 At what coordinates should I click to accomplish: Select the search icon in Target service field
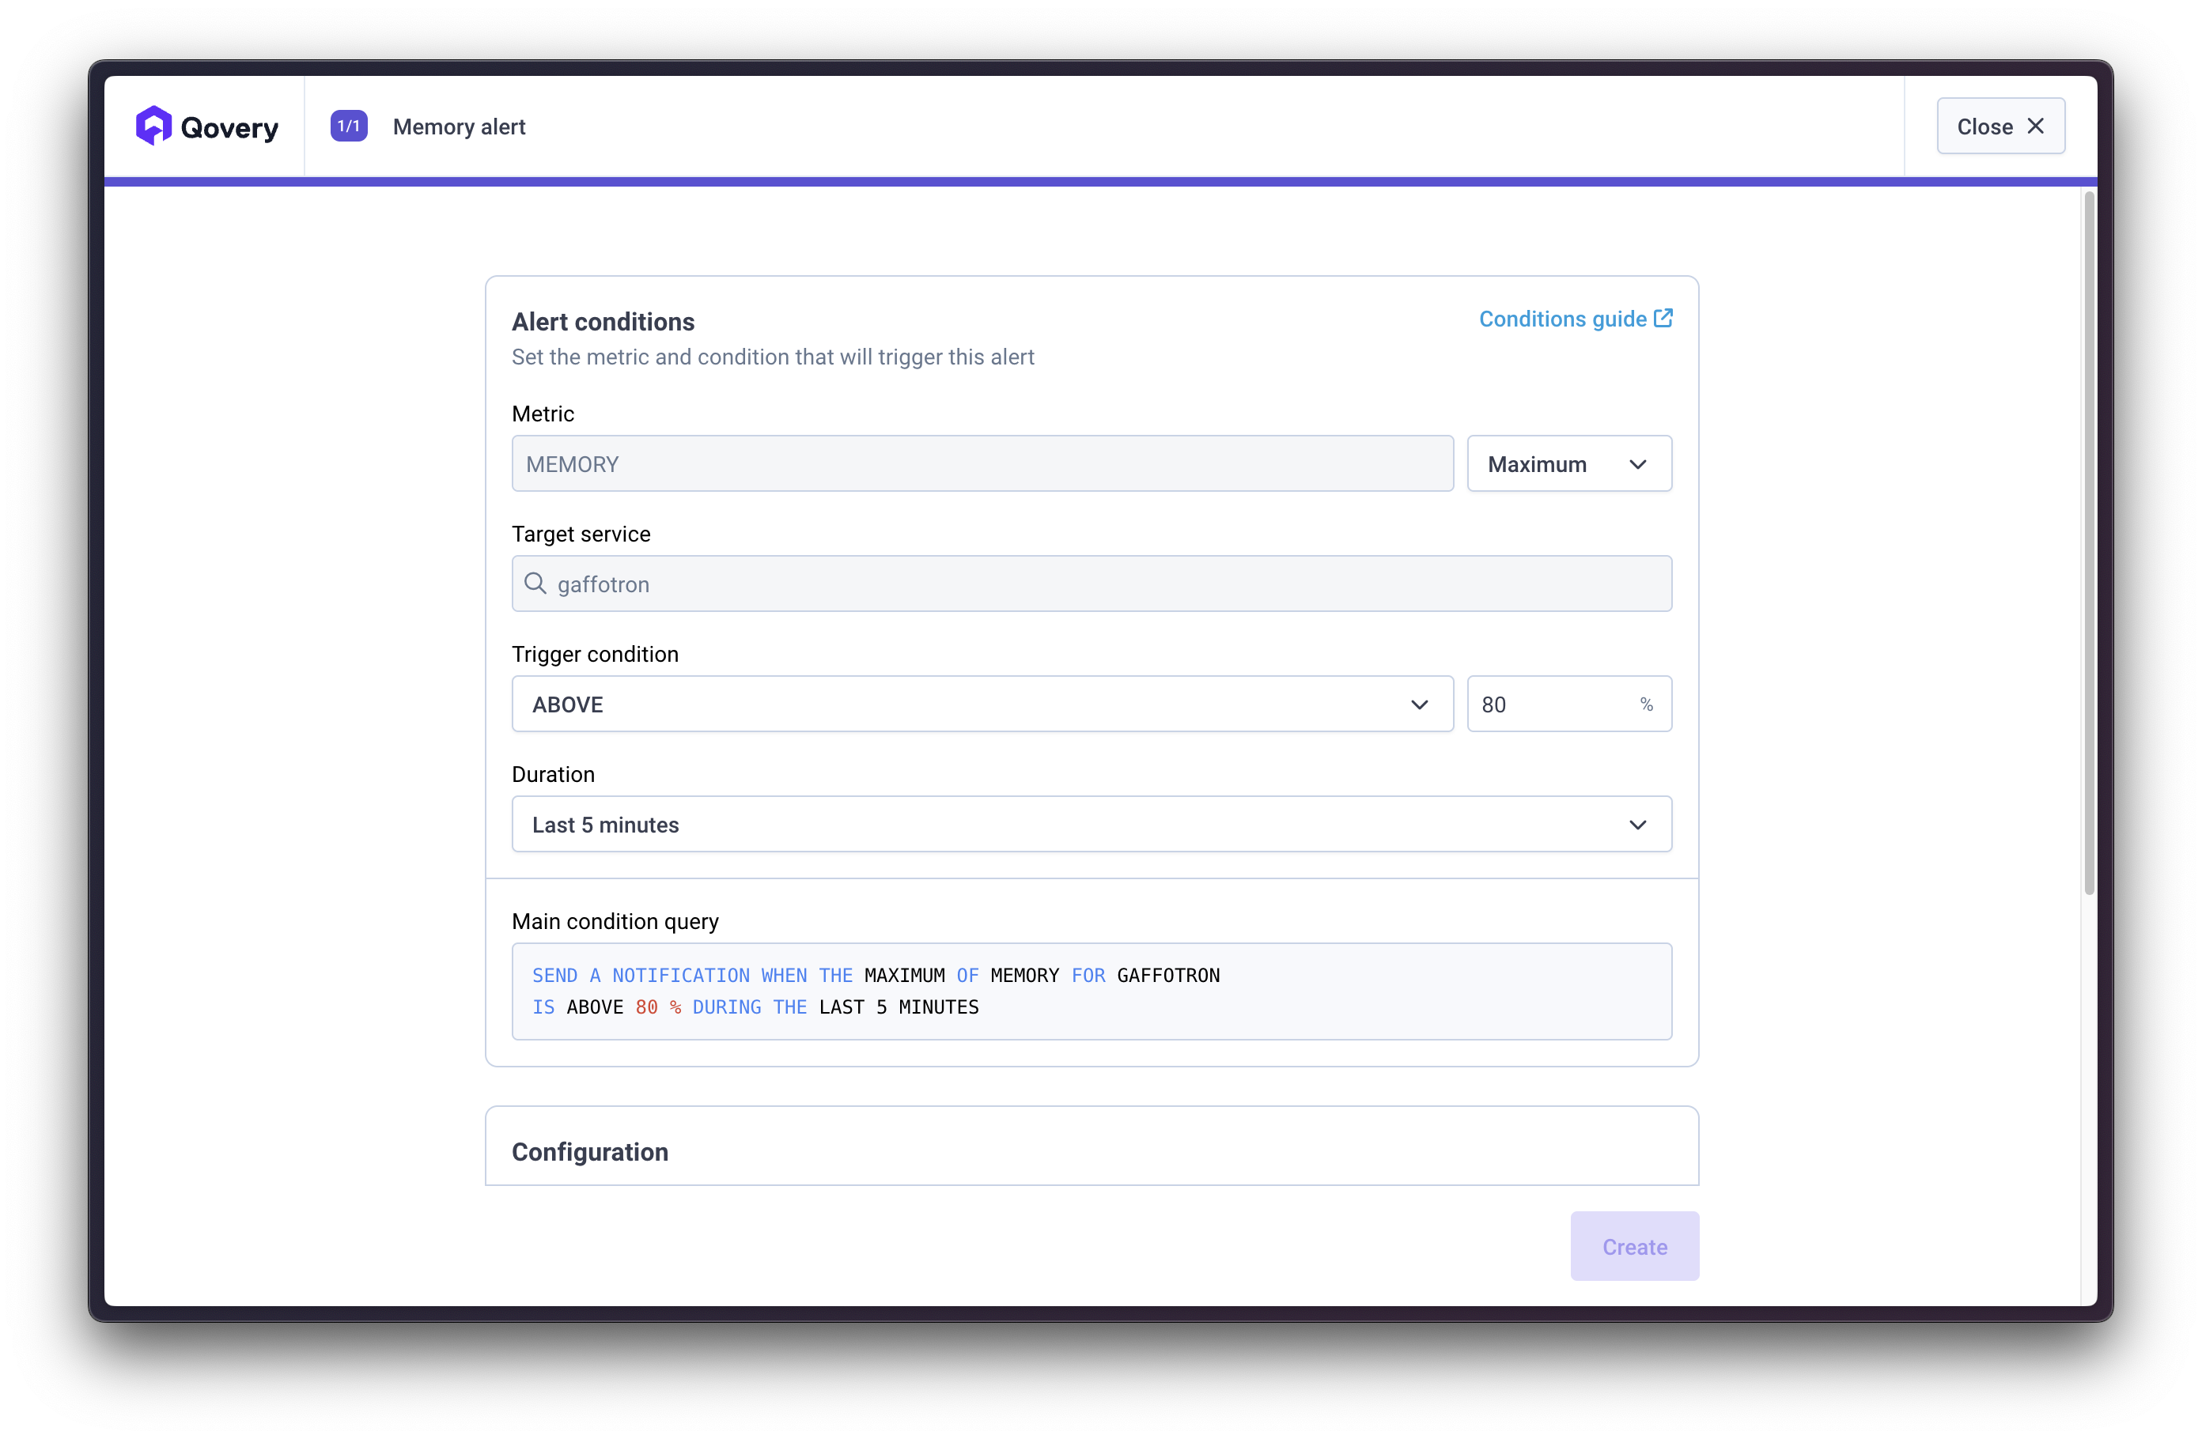[535, 584]
